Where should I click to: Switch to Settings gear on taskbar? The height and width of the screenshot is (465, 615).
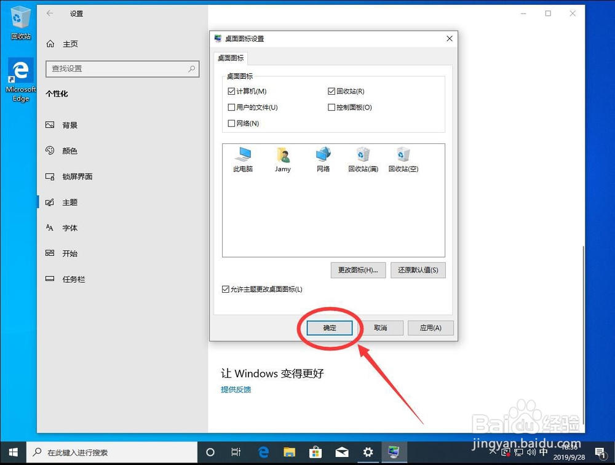click(368, 453)
